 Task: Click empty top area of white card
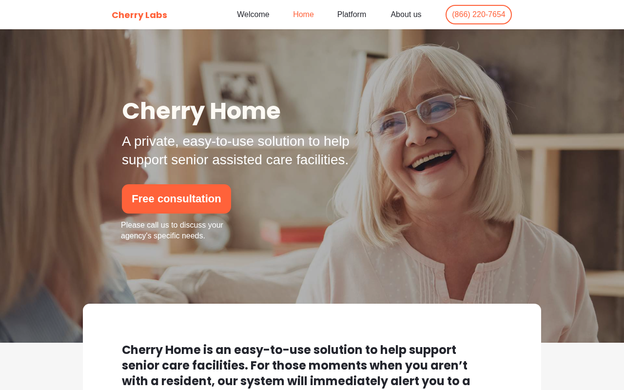coord(312,322)
